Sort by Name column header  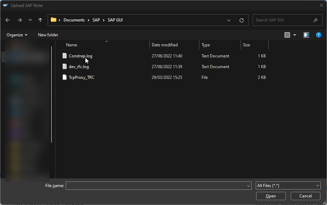72,45
